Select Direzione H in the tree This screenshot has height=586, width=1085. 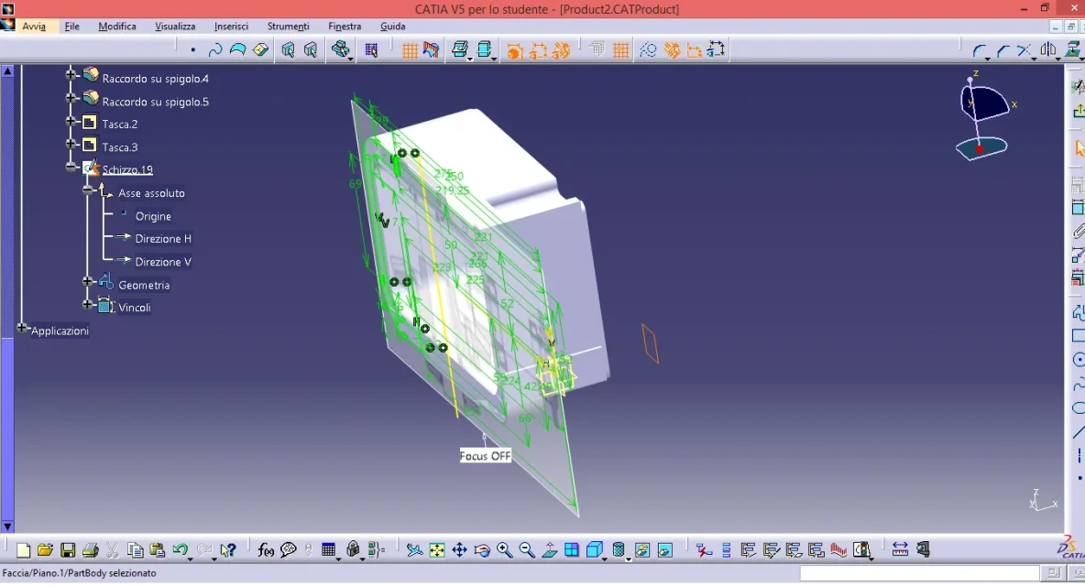162,238
